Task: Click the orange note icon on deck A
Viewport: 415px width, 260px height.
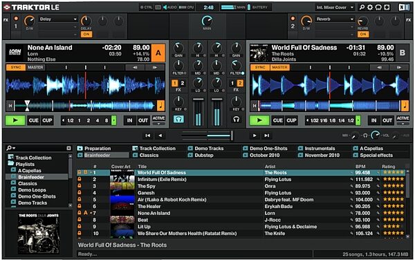Action: 160,106
